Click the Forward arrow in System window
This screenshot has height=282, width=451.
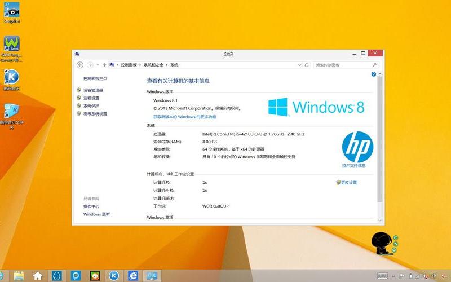[x=90, y=65]
